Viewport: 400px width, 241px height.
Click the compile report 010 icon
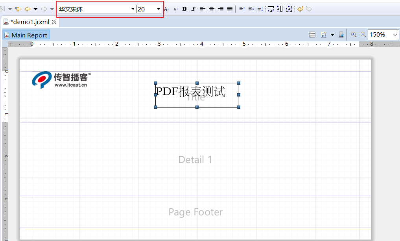323,35
